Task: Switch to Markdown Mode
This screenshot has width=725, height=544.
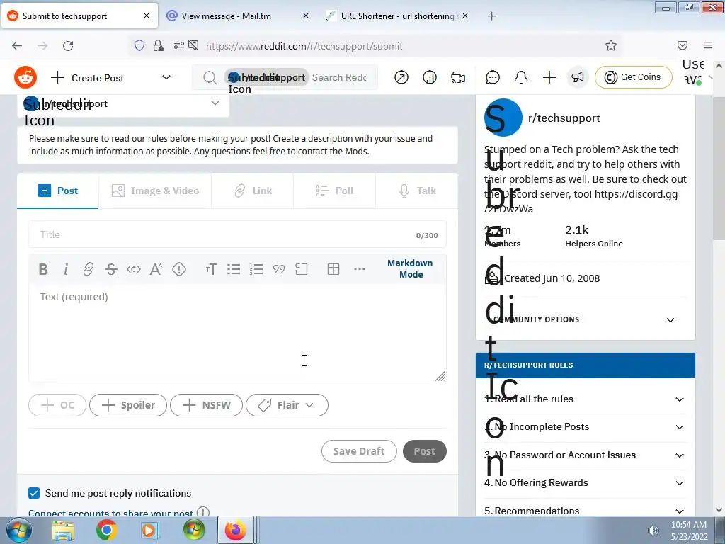Action: [410, 268]
